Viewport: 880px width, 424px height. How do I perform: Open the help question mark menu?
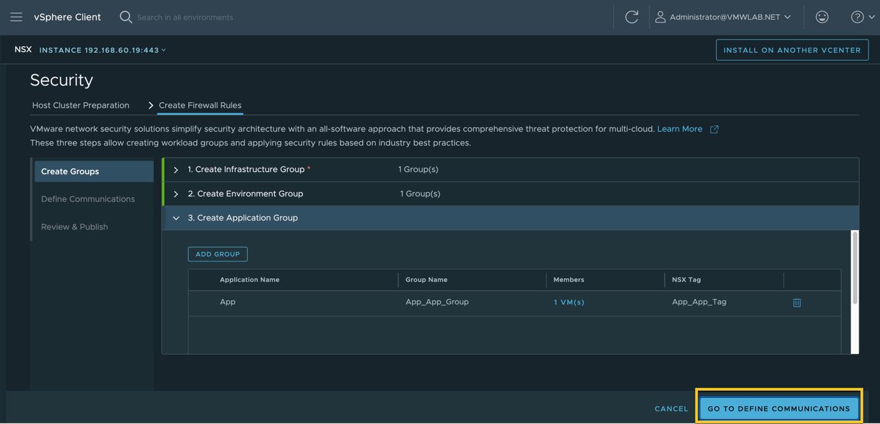[857, 17]
